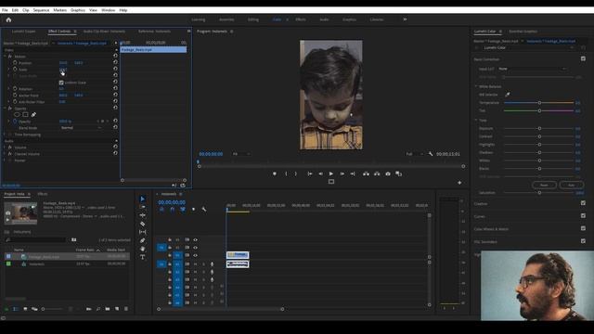Add marker in Program monitor
The width and height of the screenshot is (594, 334).
pyautogui.click(x=275, y=173)
